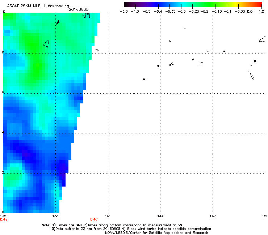Click the red time label ending ':49'

(x=4, y=219)
